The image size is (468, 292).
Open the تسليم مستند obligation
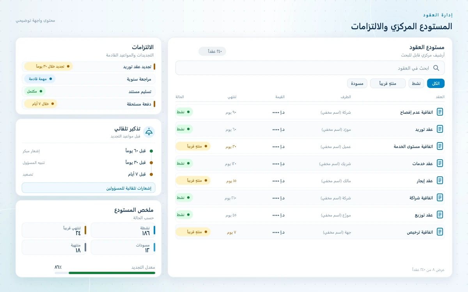[89, 91]
